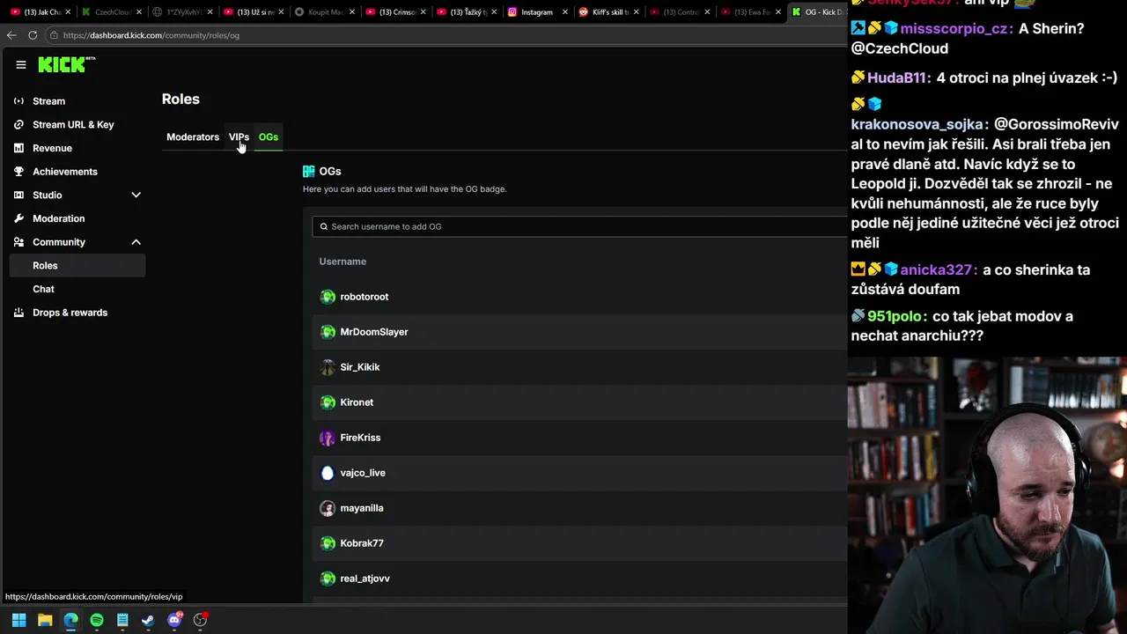Expand the Studio section chevron

(x=136, y=195)
